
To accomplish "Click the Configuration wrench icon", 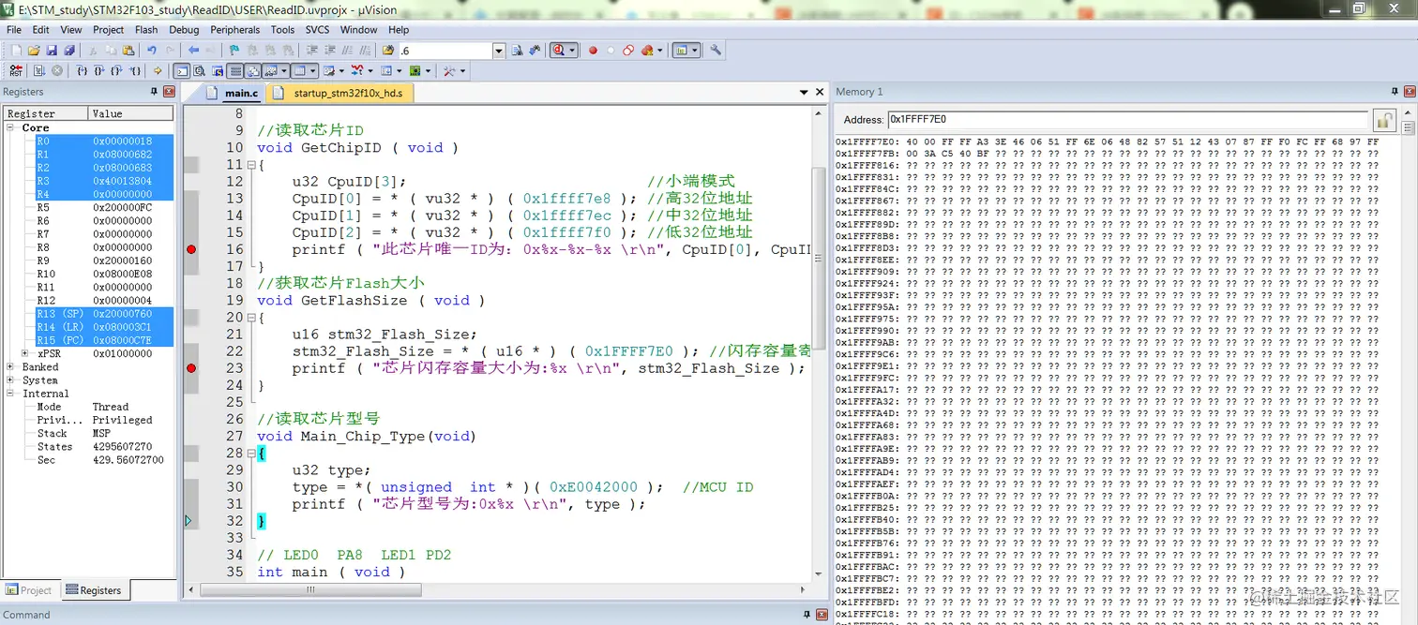I will pos(716,51).
